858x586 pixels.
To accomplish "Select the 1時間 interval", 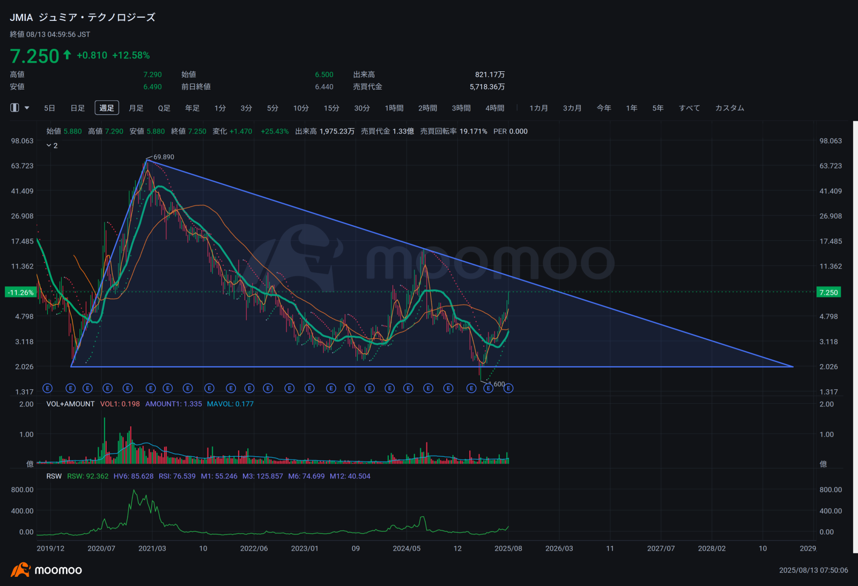I will point(394,108).
